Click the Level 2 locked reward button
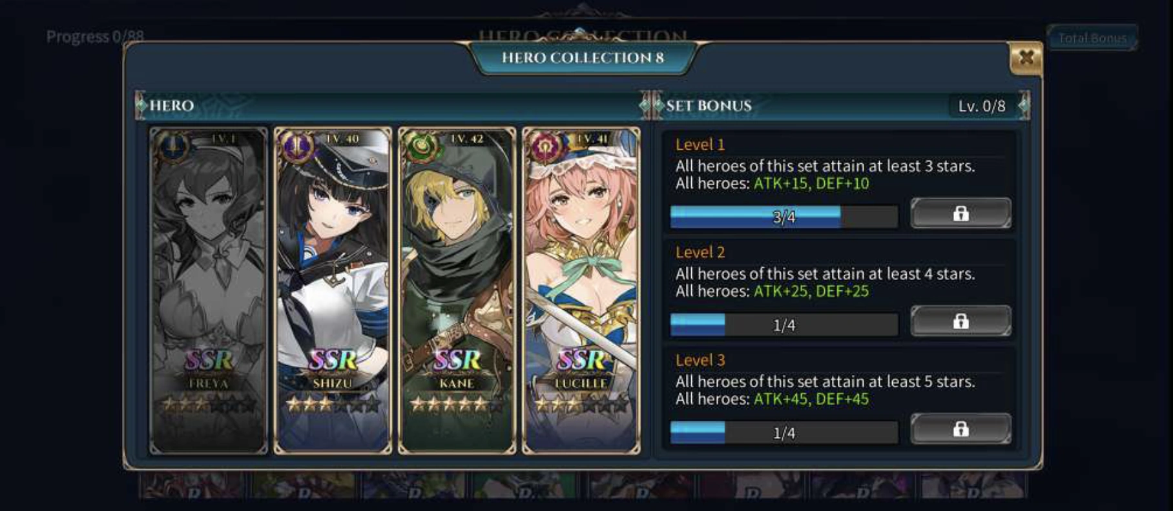 click(960, 321)
